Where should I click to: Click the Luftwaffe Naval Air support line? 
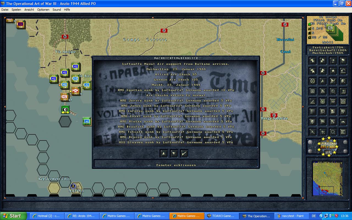pyautogui.click(x=176, y=64)
